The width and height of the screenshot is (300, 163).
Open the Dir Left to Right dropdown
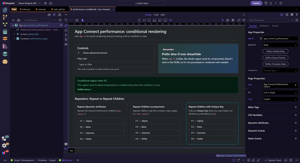[x=280, y=92]
